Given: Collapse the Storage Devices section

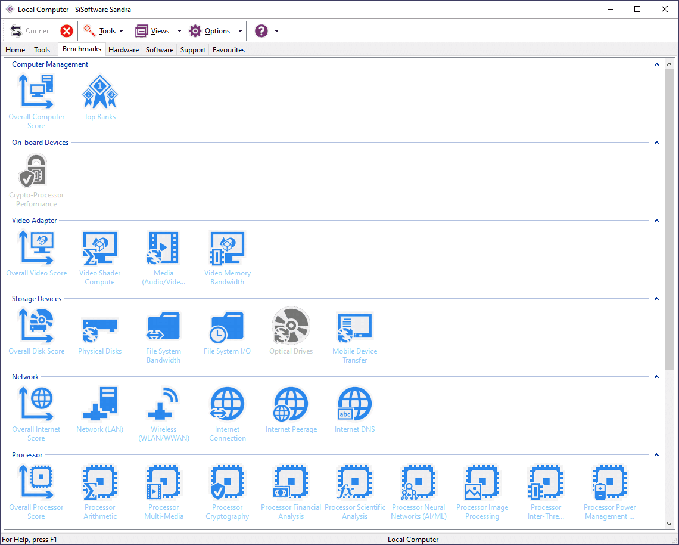Looking at the screenshot, I should (x=656, y=298).
